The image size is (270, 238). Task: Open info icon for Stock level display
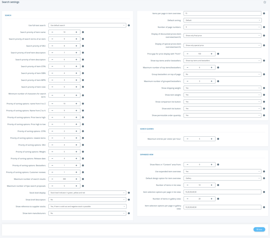pos(128,193)
